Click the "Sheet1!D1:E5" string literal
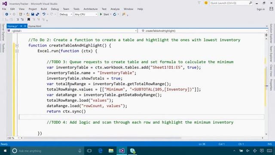 point(166,67)
